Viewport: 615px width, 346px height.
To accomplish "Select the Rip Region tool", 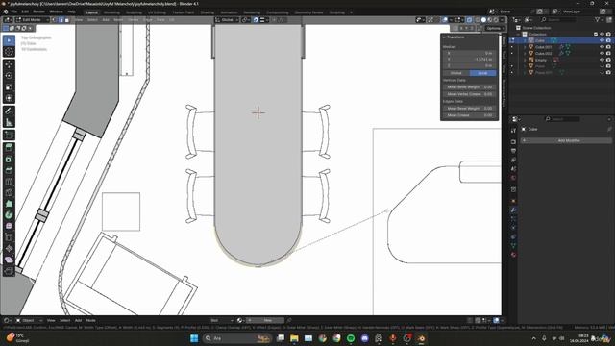I will (x=9, y=271).
